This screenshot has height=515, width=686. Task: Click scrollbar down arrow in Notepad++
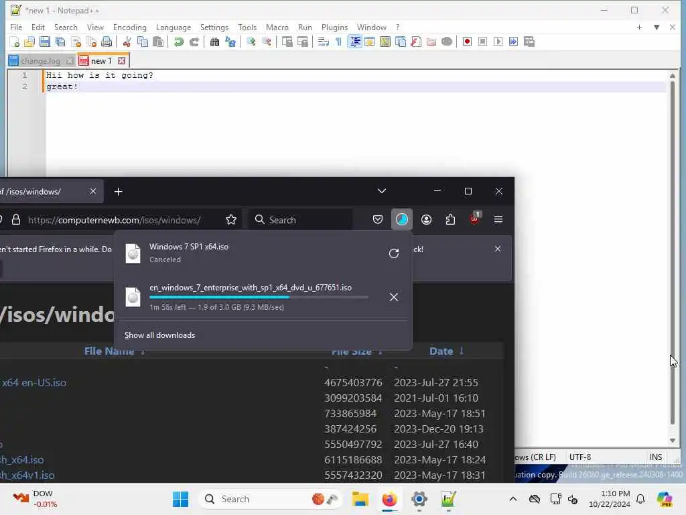[673, 440]
